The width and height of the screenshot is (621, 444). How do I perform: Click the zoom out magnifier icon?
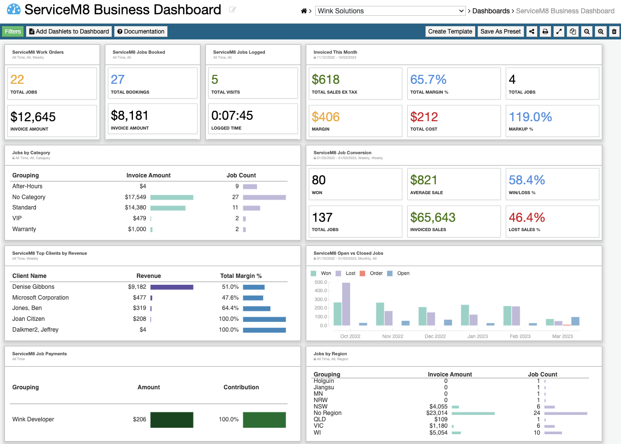(586, 31)
